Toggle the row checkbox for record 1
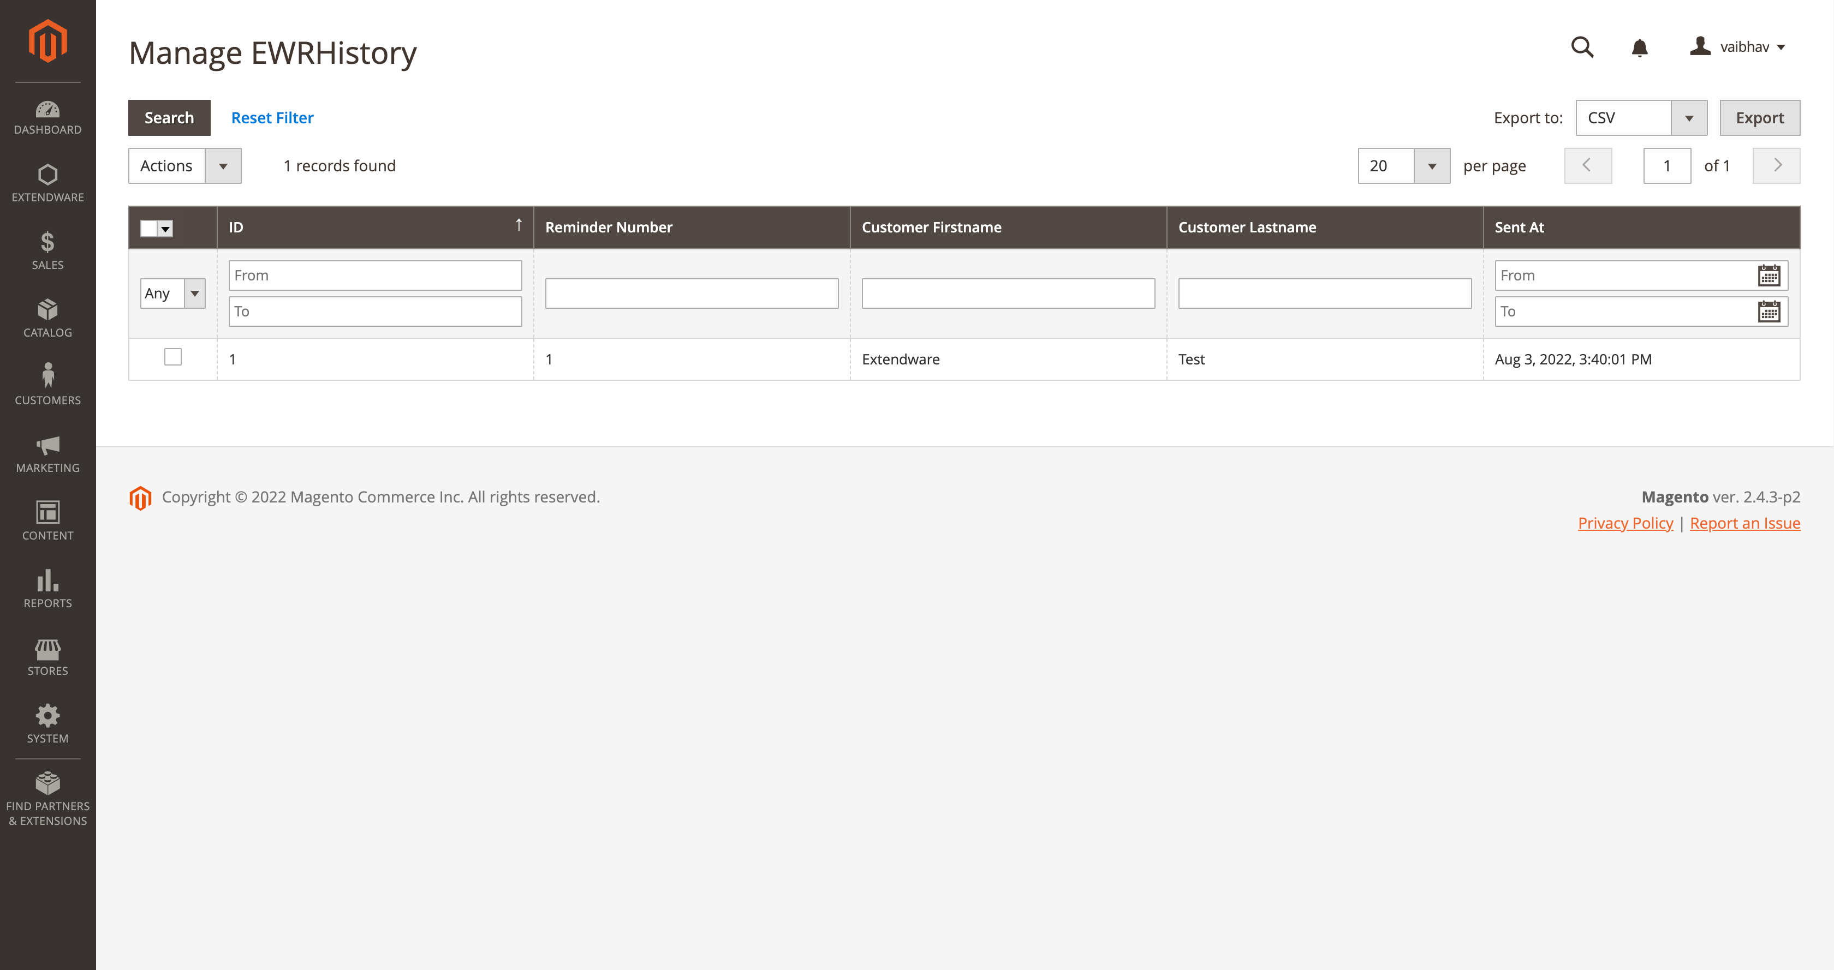This screenshot has height=970, width=1834. point(172,358)
